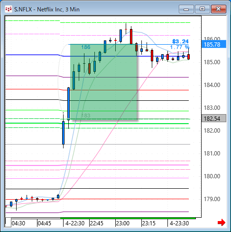Click the 4-22:30 time axis label
This screenshot has width=231, height=232.
click(75, 223)
